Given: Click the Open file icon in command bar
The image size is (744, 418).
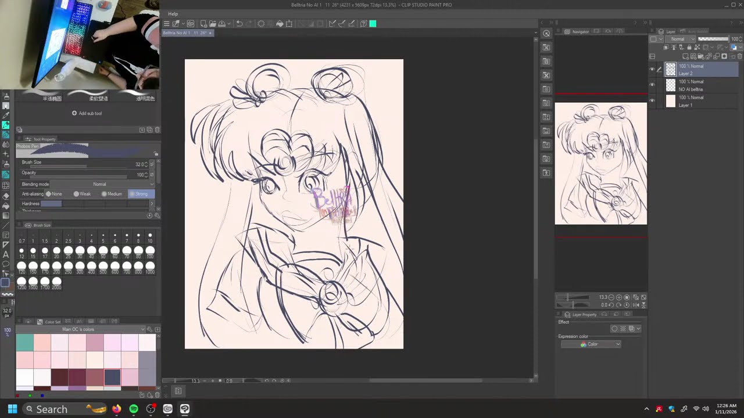Looking at the screenshot, I should click(x=213, y=23).
